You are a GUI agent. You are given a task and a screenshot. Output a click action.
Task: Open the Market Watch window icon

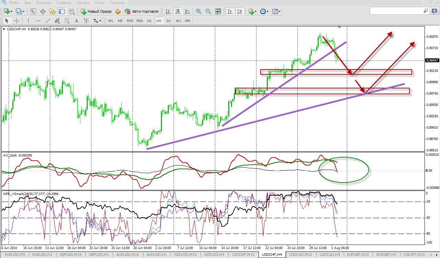coord(33,11)
